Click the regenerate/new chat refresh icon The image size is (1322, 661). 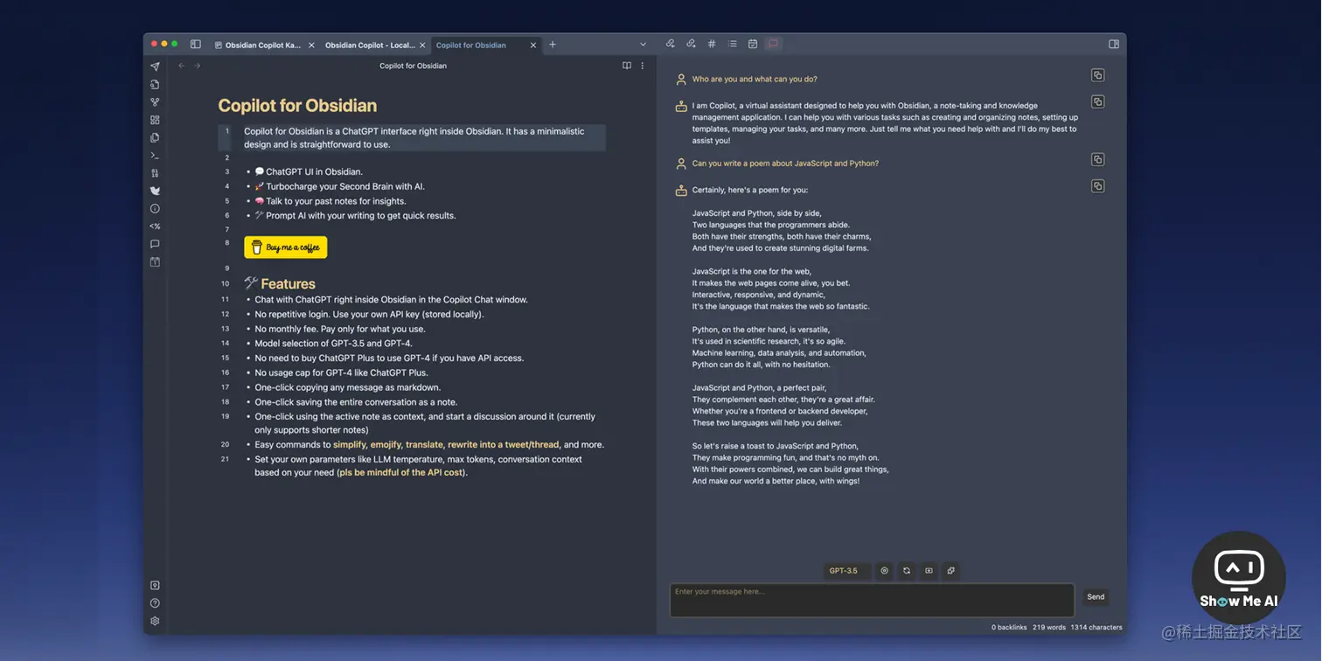tap(907, 571)
